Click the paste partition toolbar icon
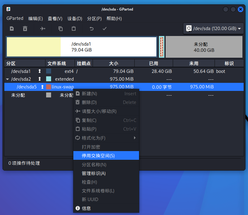This screenshot has height=215, width=248. [74, 29]
